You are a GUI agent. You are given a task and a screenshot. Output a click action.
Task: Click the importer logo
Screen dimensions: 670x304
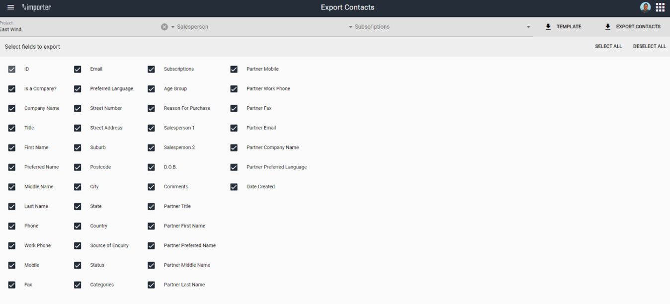(x=36, y=7)
